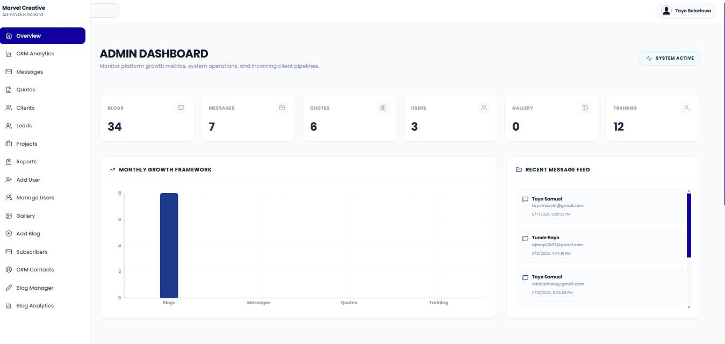Click the feed icon beside Recent Message Feed
Image resolution: width=725 pixels, height=344 pixels.
(519, 170)
